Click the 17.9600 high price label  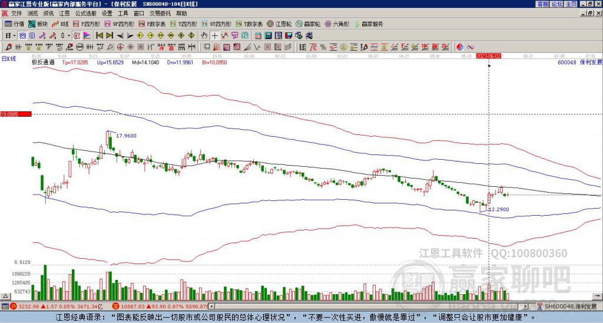126,136
